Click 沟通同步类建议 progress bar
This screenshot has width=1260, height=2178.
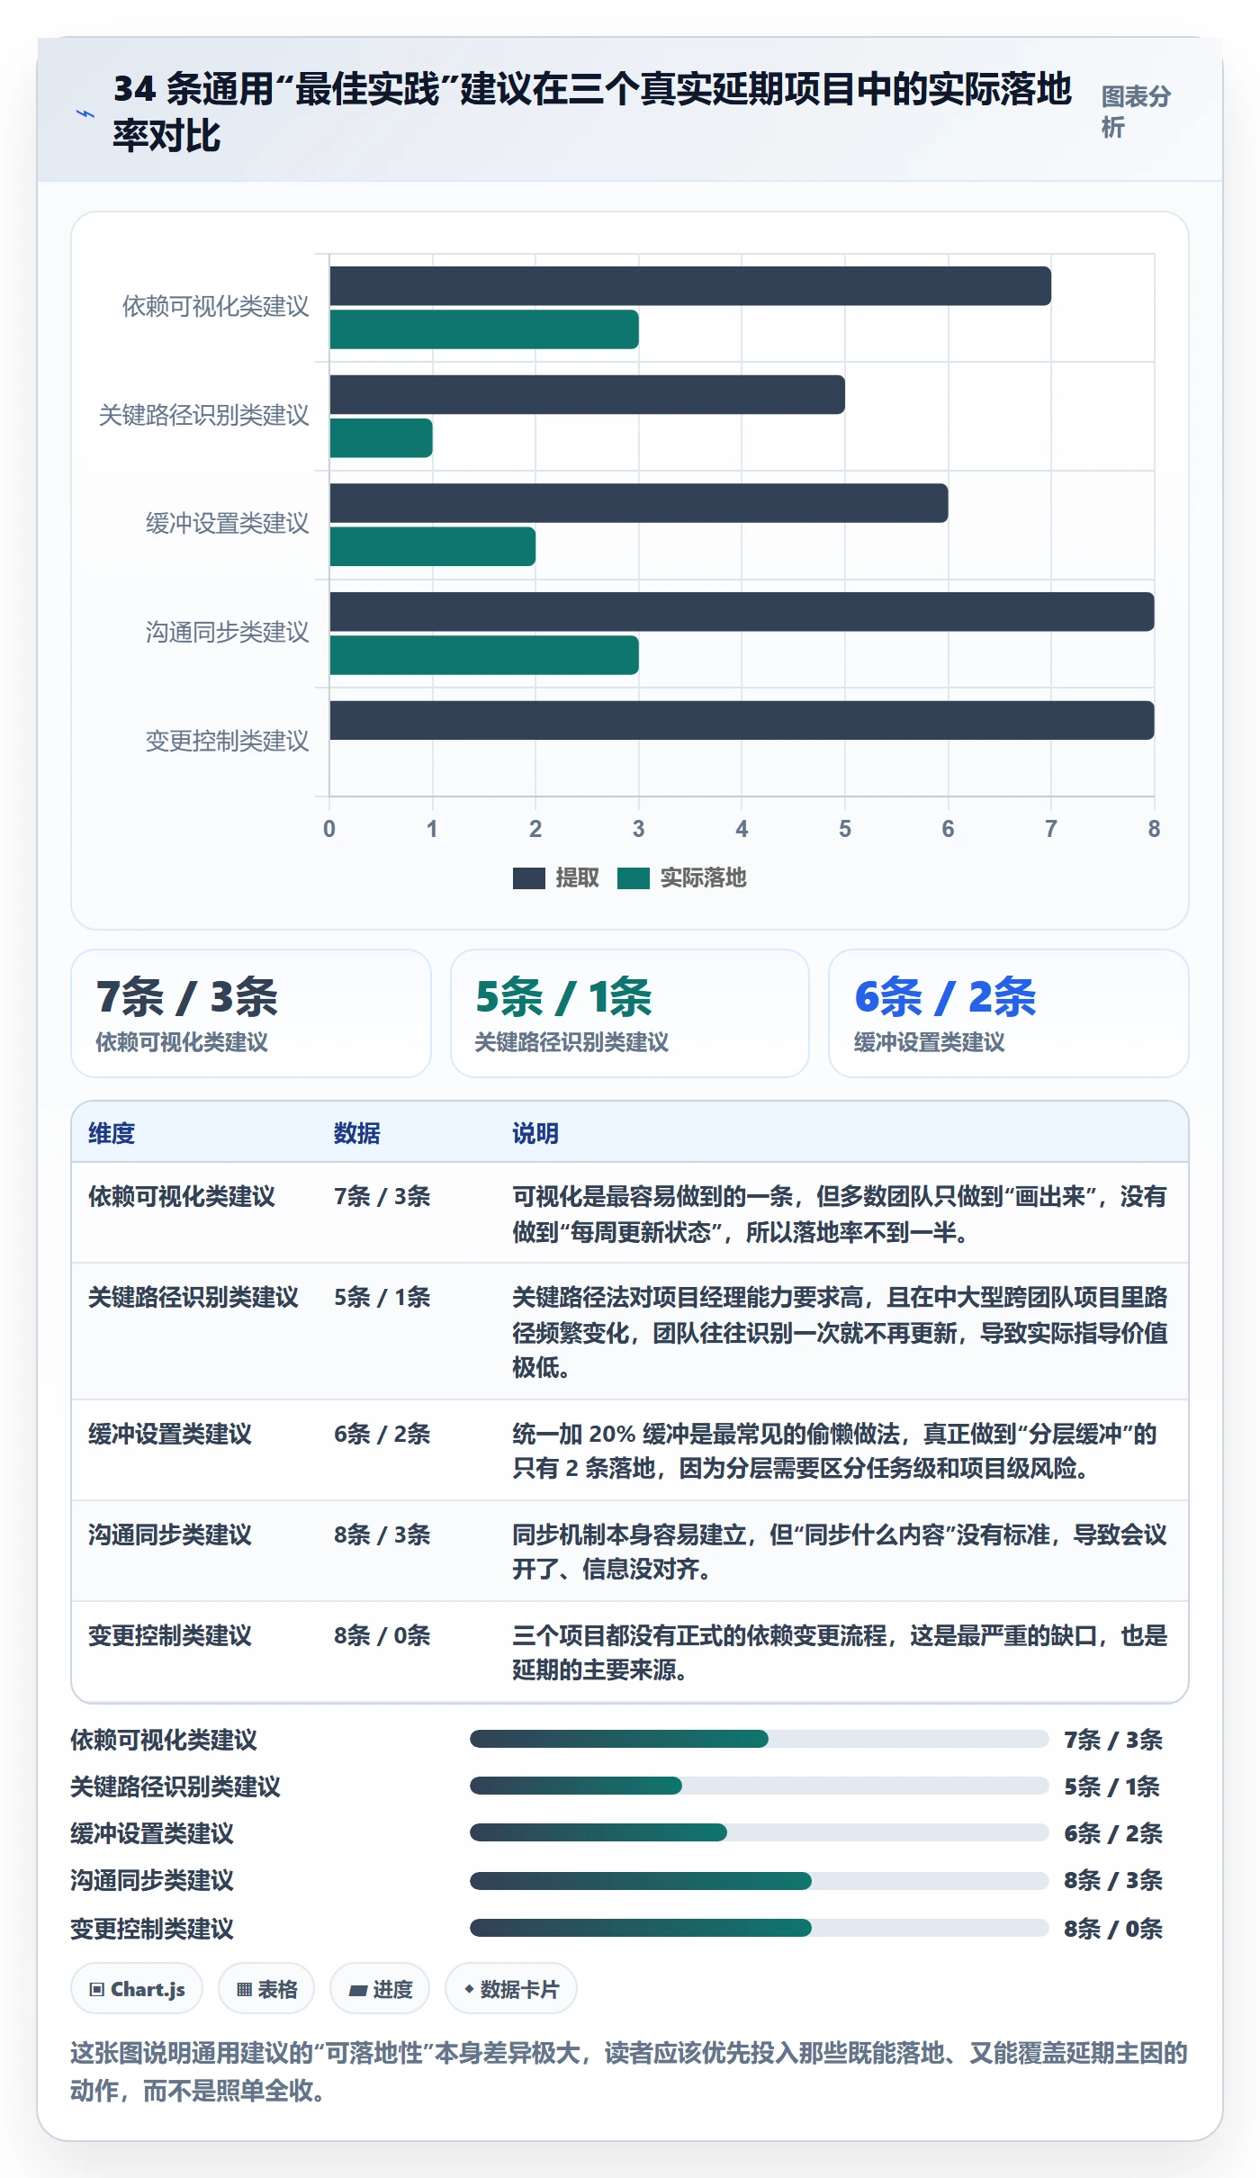(760, 1880)
